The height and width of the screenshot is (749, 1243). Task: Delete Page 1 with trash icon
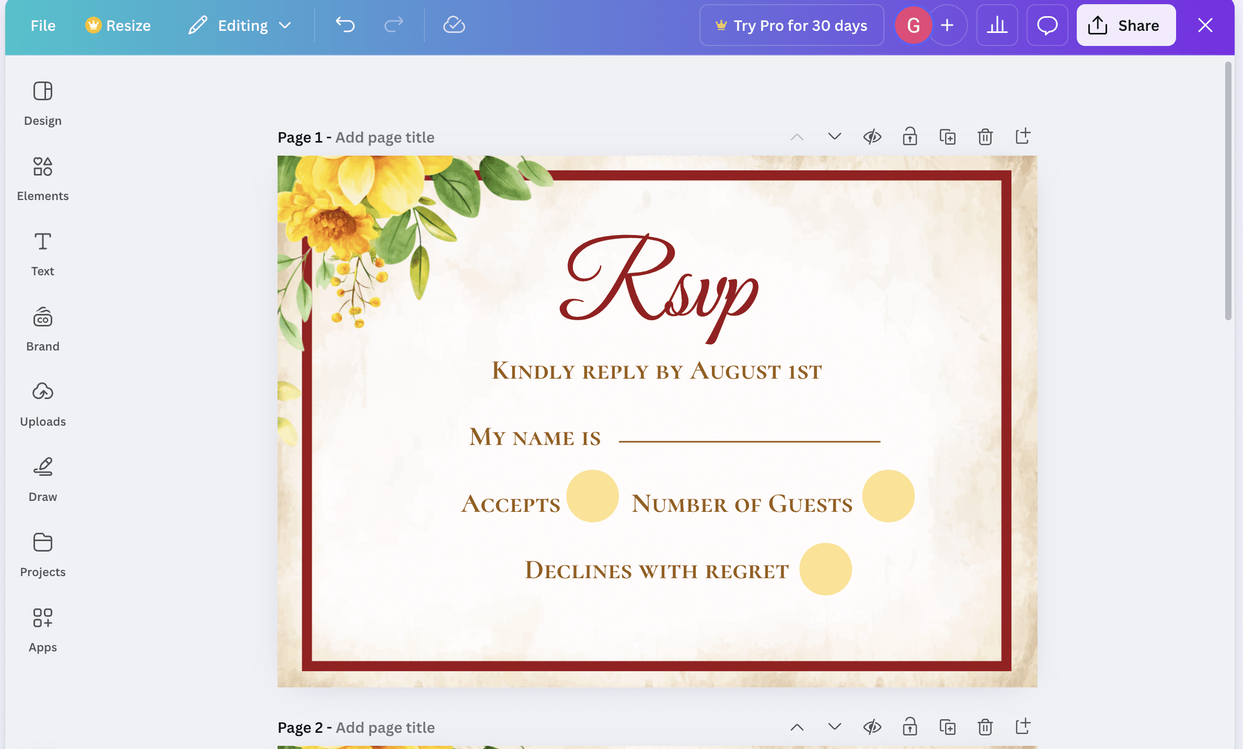point(985,137)
